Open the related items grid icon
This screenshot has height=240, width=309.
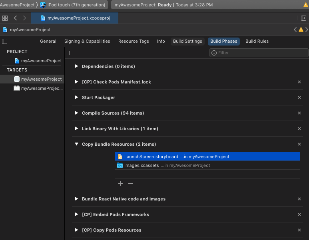[5, 18]
